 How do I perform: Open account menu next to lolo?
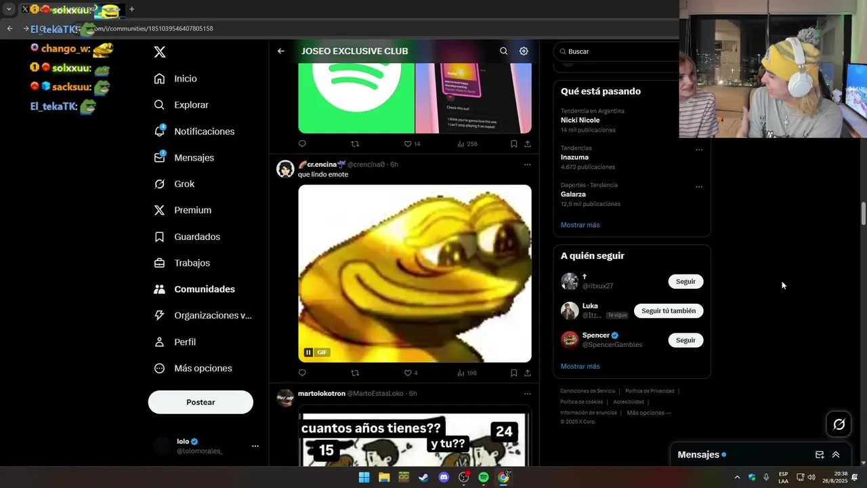coord(255,446)
